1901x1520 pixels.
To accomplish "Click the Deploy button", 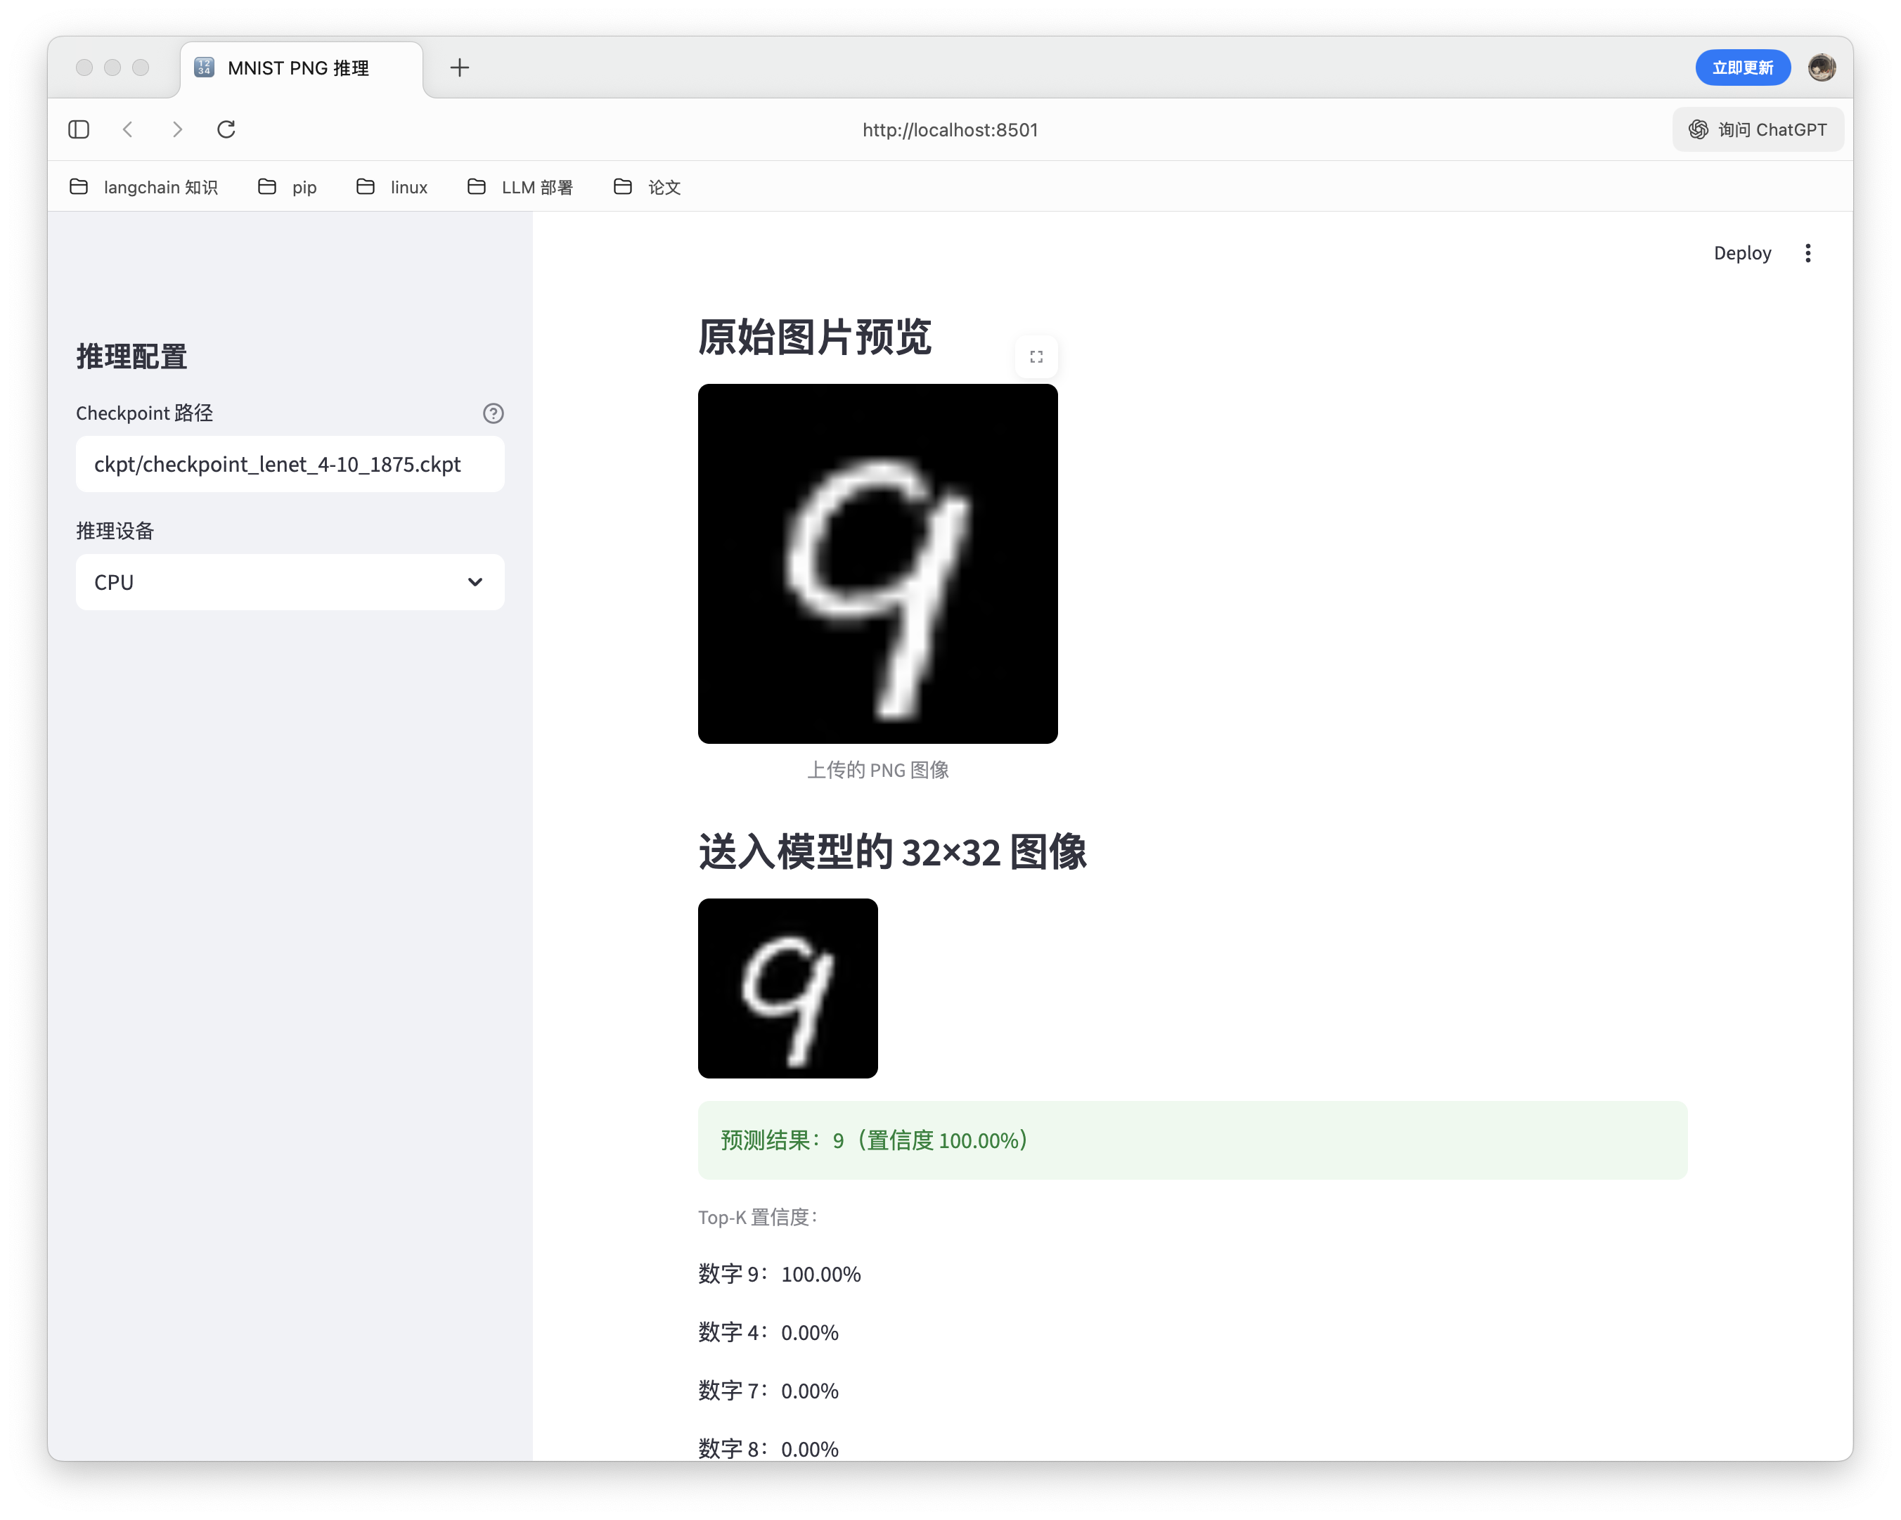I will pyautogui.click(x=1741, y=254).
